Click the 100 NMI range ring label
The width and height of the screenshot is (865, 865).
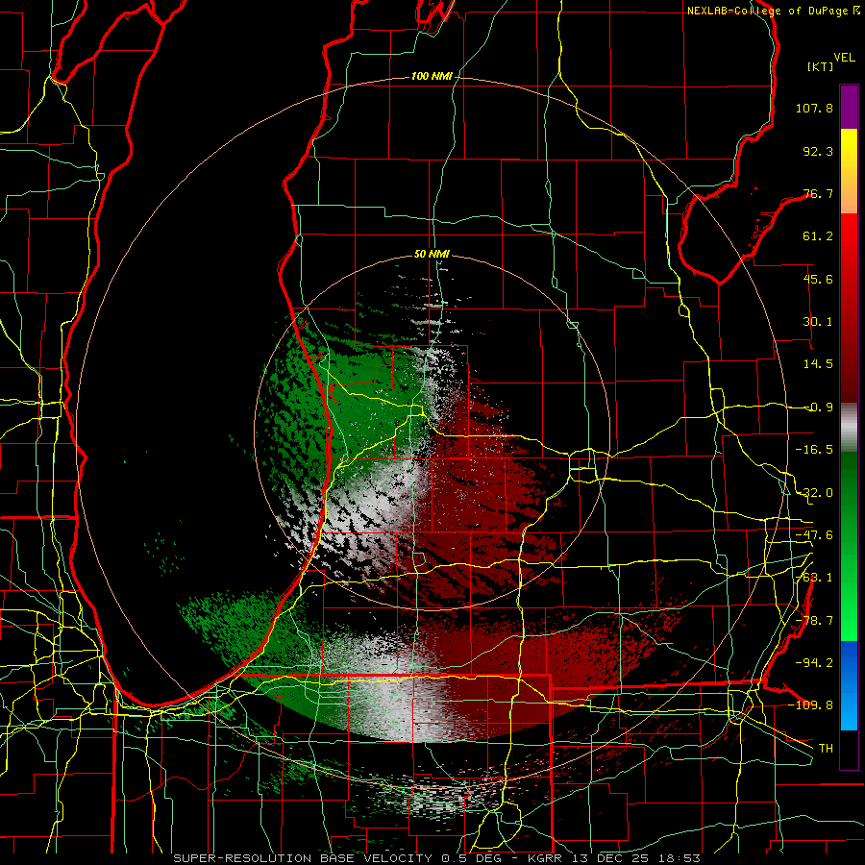tap(431, 76)
